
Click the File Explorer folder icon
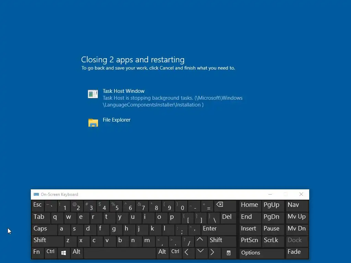(93, 123)
